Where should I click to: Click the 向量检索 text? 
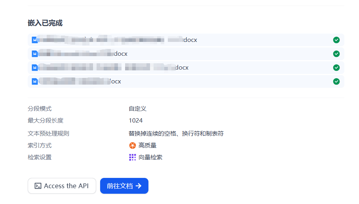pos(150,157)
